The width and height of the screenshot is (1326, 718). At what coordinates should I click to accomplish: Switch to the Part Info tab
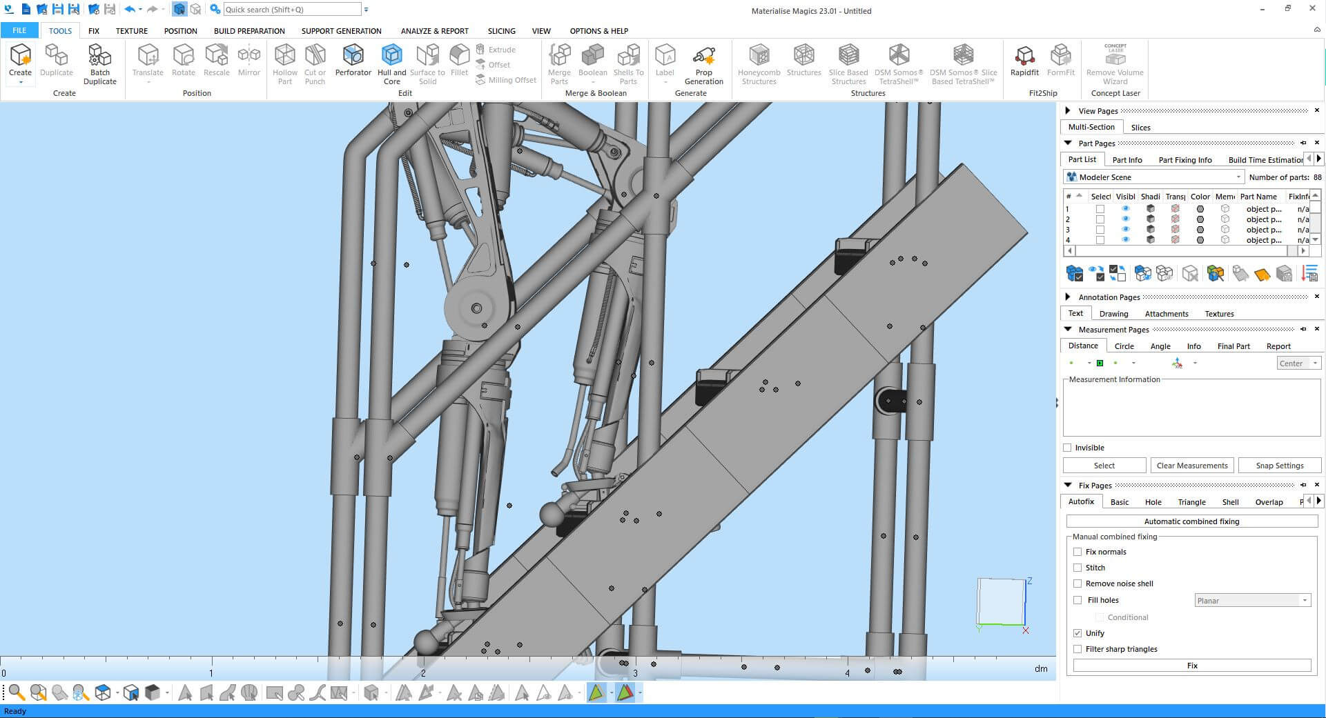1127,160
